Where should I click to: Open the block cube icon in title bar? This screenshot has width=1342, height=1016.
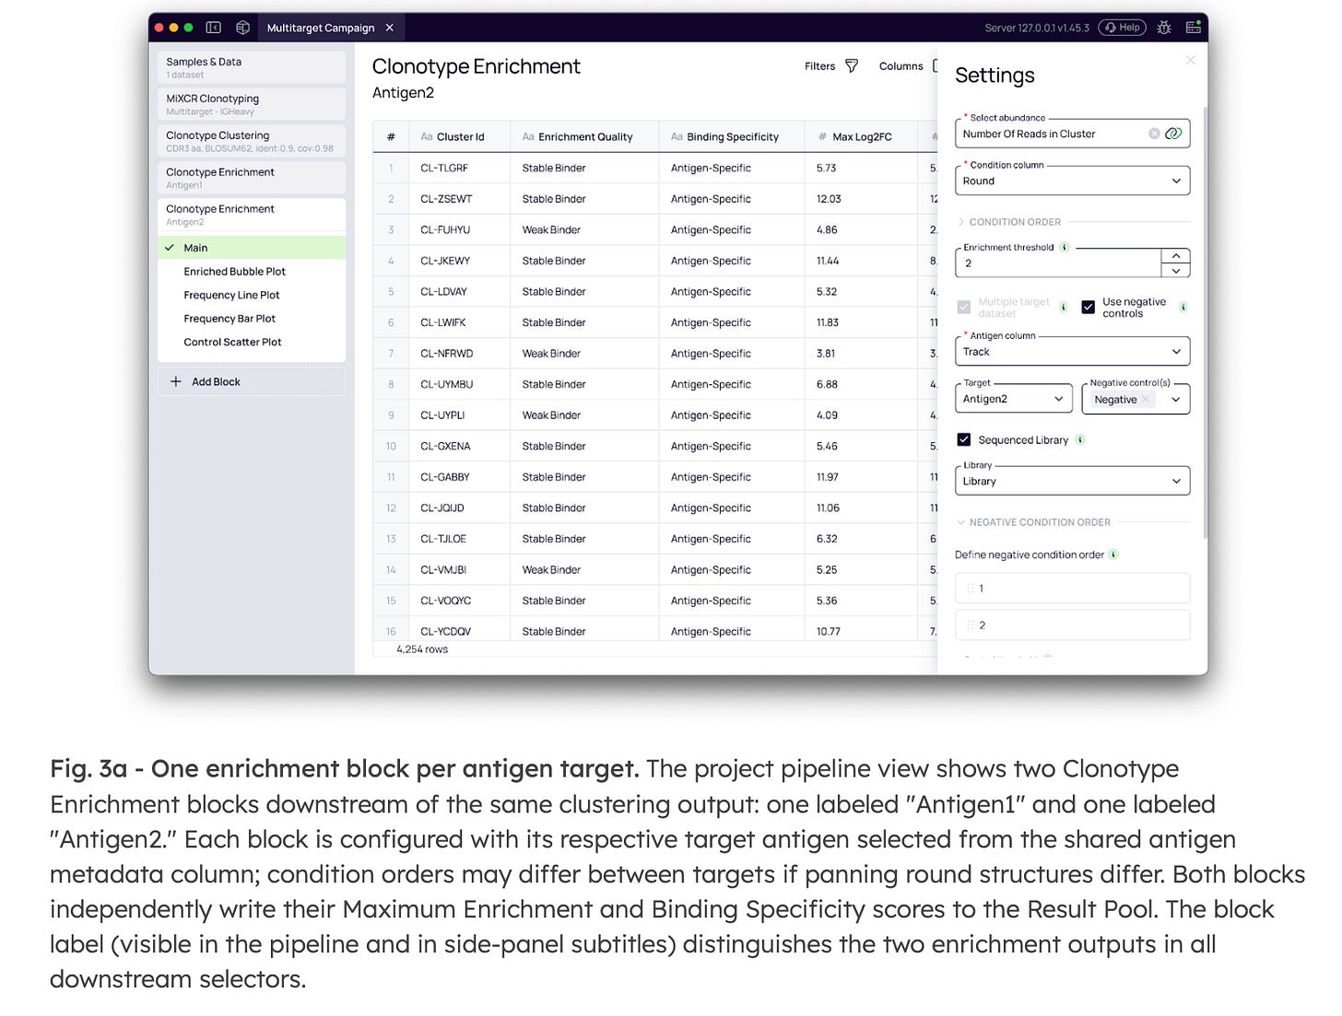coord(242,28)
